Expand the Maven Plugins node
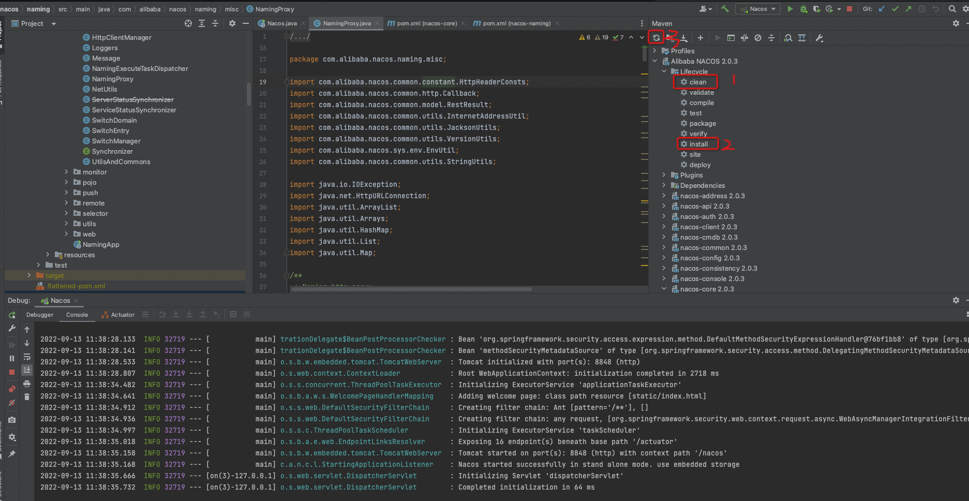The width and height of the screenshot is (969, 501). [x=664, y=175]
